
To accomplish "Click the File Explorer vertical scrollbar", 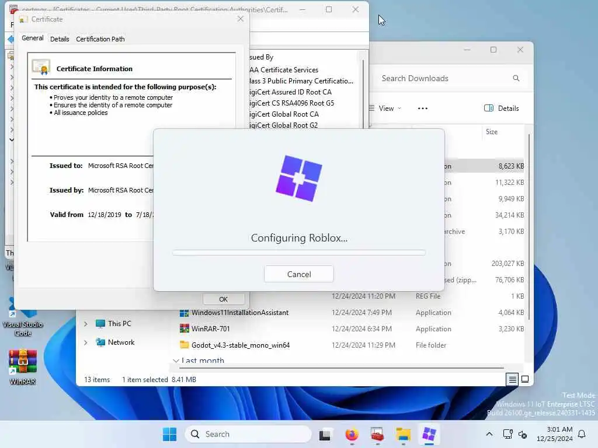I will (x=529, y=226).
